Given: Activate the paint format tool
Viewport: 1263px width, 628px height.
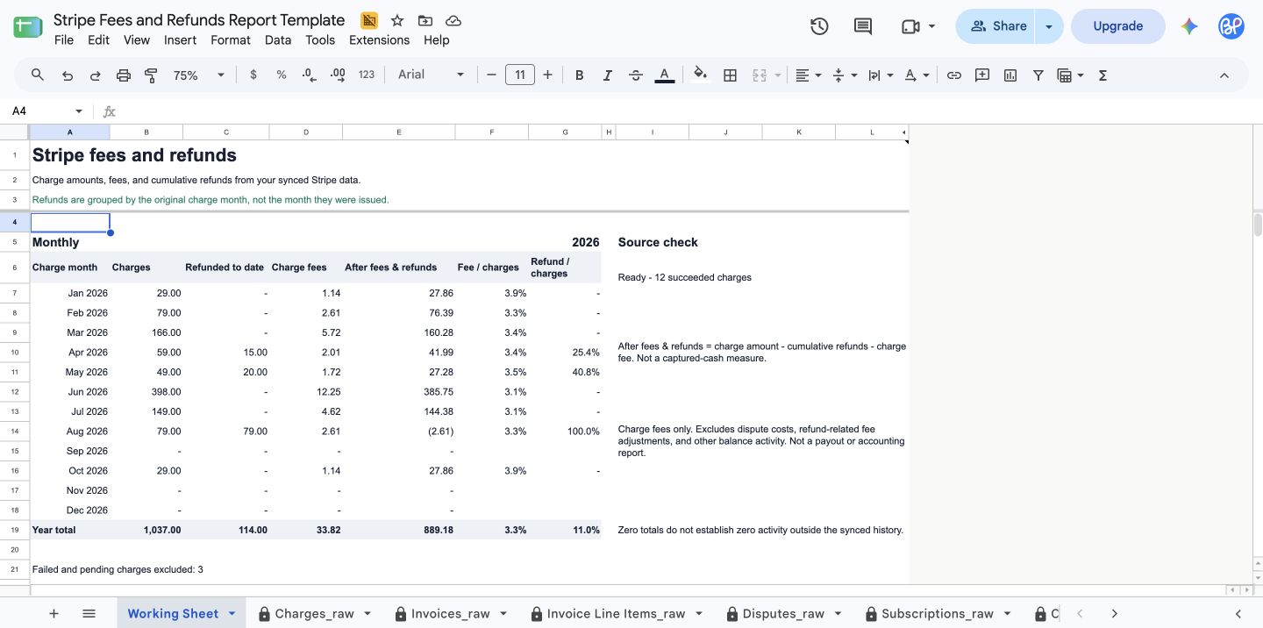Looking at the screenshot, I should (x=151, y=75).
